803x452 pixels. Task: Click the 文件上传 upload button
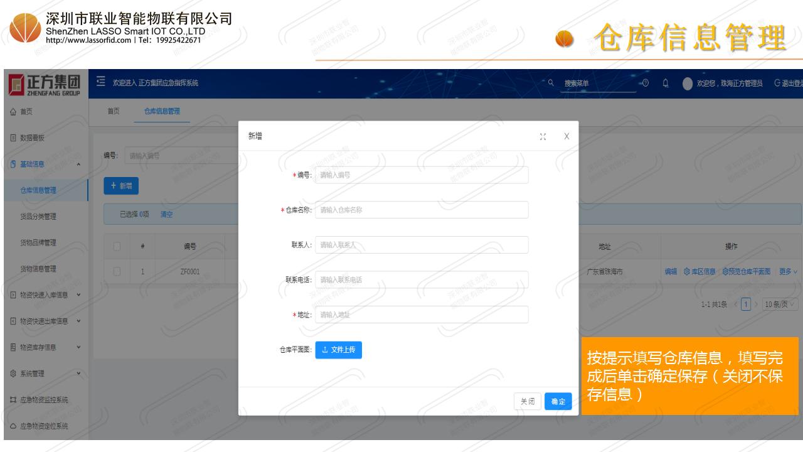pos(338,350)
